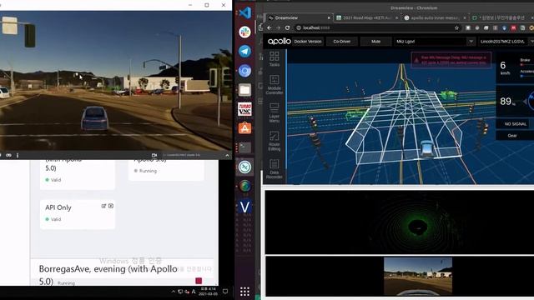534x300 pixels.
Task: Open the Windows notification center
Action: [225, 292]
